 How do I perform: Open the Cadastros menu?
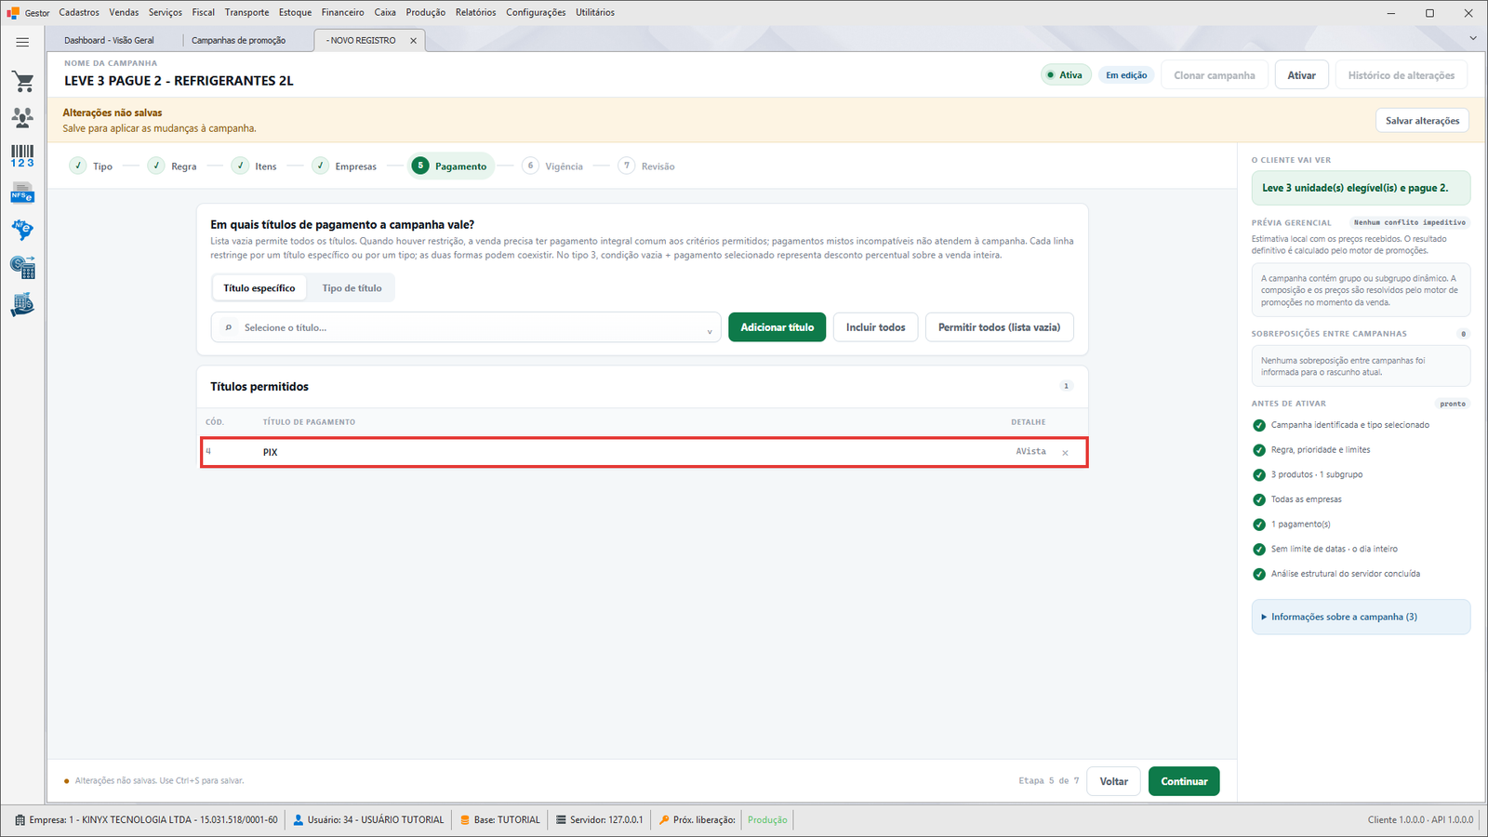79,12
